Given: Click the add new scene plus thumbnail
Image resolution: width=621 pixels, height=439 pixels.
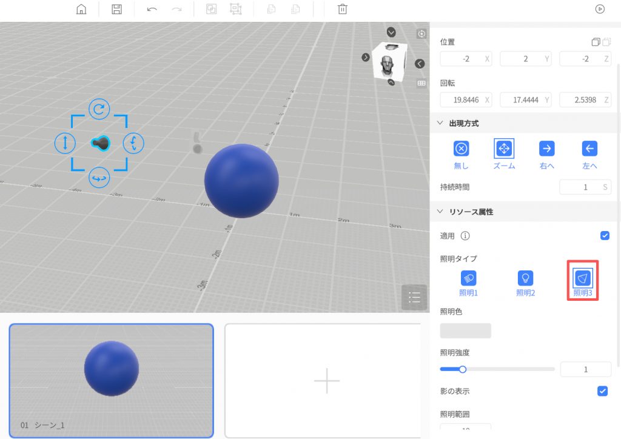Looking at the screenshot, I should pyautogui.click(x=326, y=380).
